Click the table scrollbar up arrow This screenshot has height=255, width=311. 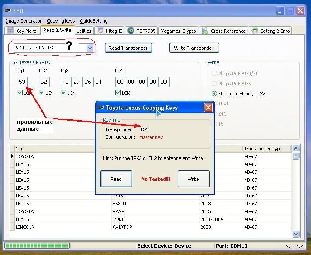pyautogui.click(x=296, y=148)
